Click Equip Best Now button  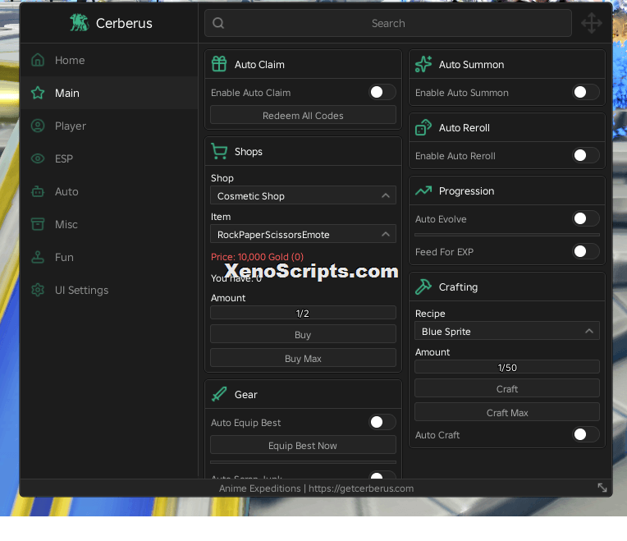coord(303,445)
